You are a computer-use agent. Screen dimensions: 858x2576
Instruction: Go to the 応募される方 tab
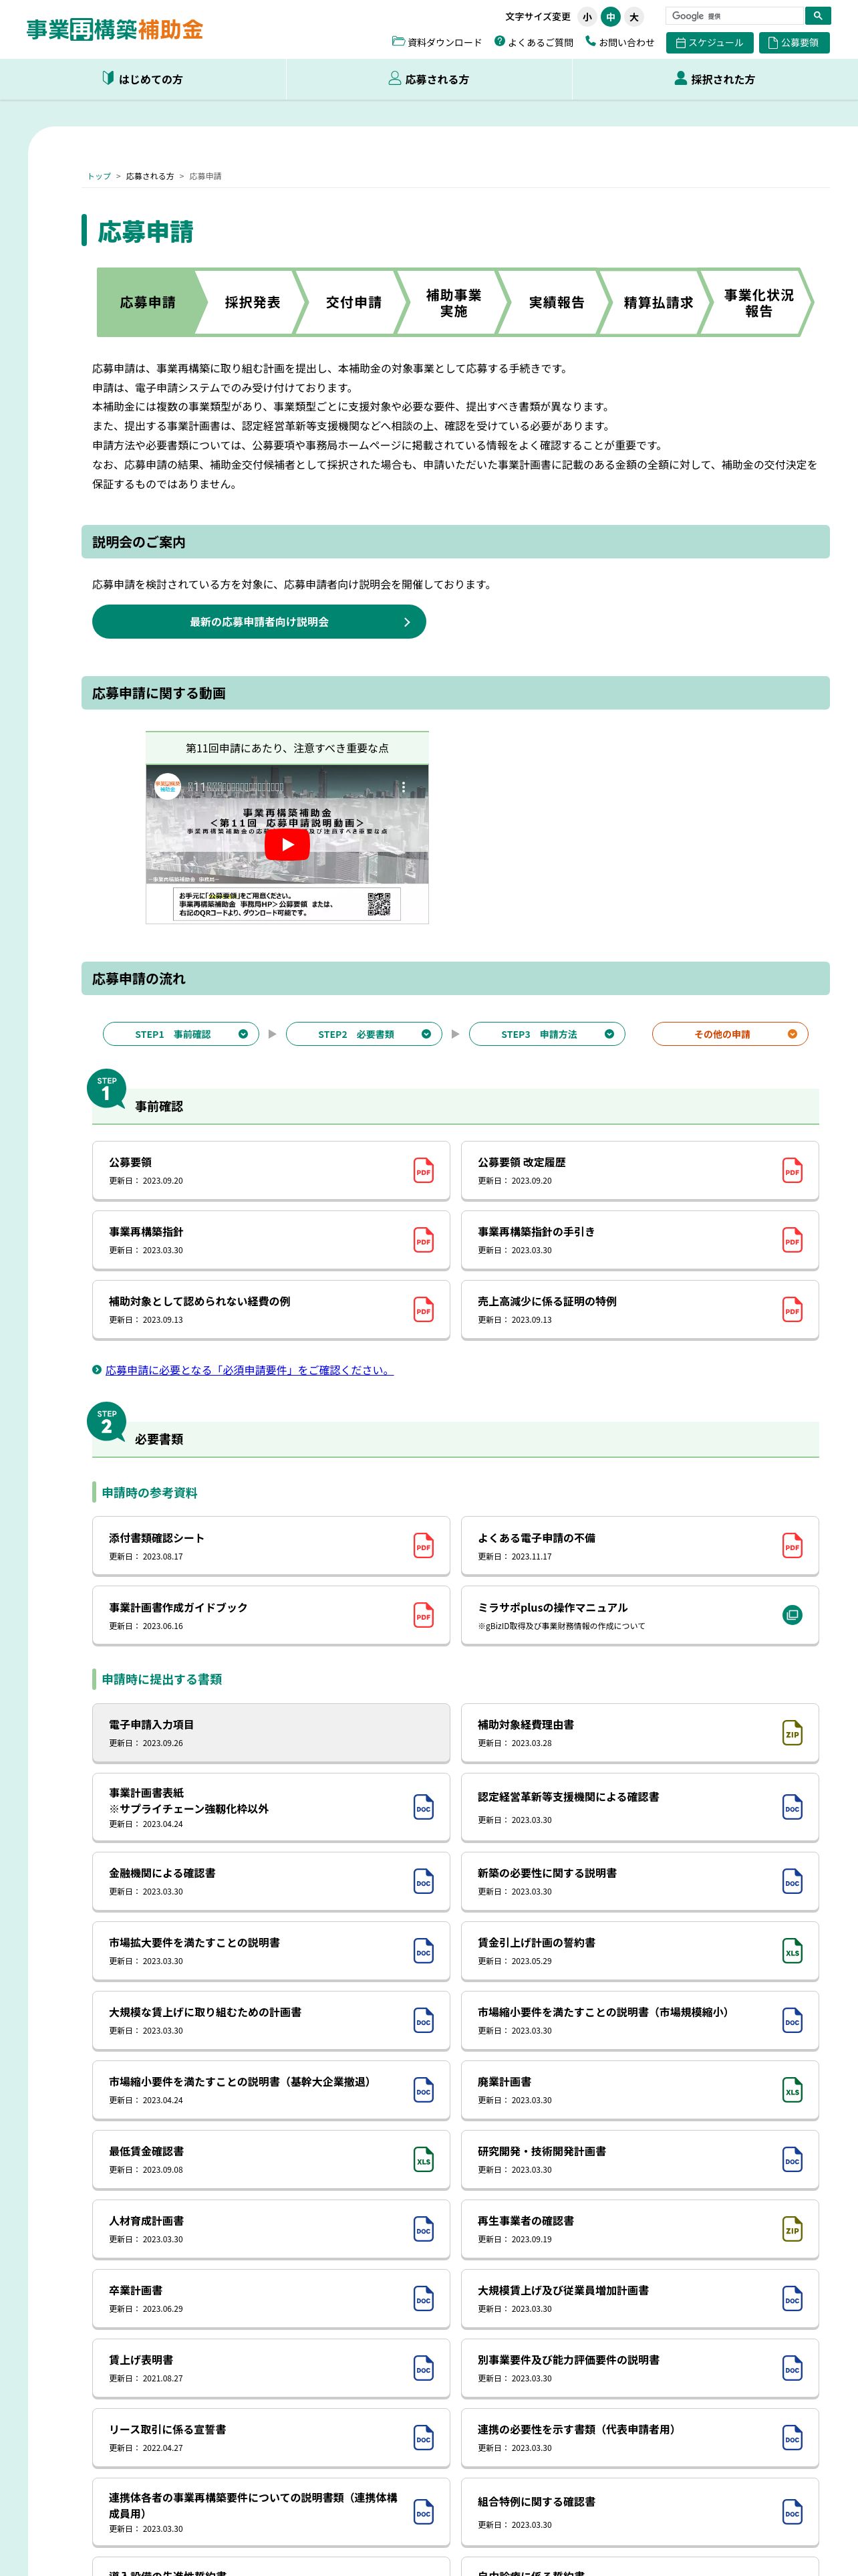[428, 79]
